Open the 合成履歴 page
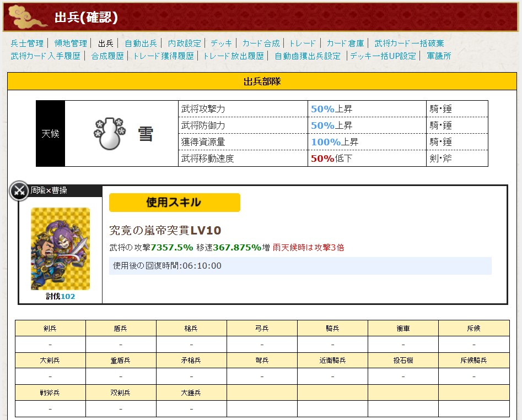The width and height of the screenshot is (522, 420). click(x=107, y=56)
